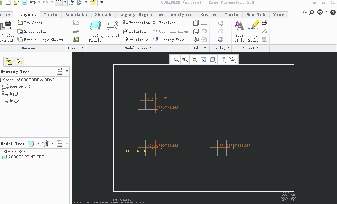Open the Legacy Migration tab

click(141, 15)
